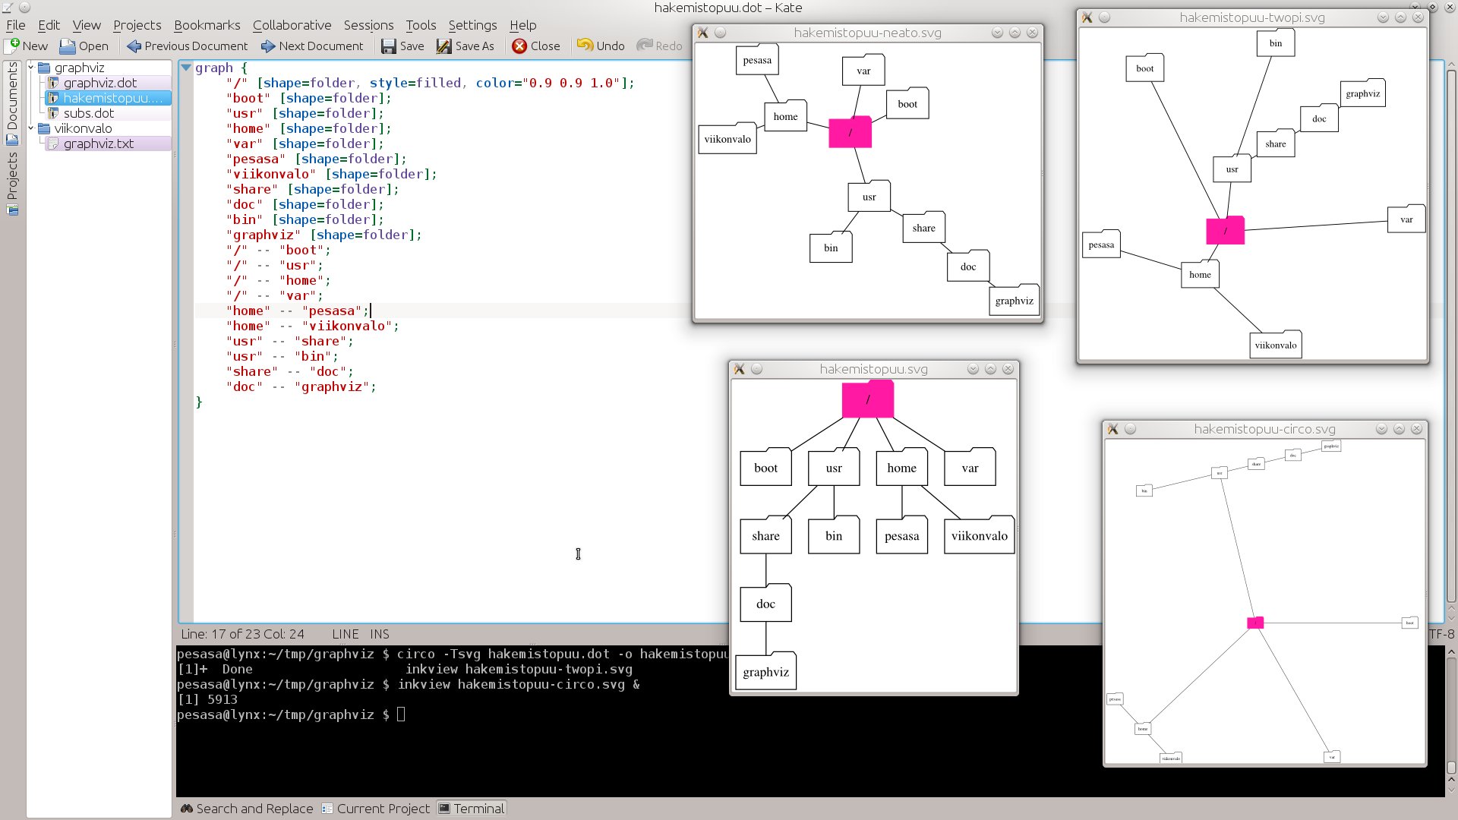Screen dimensions: 1458x820
Task: Click the magenta root node in hakemistopuu.svg
Action: pyautogui.click(x=868, y=399)
